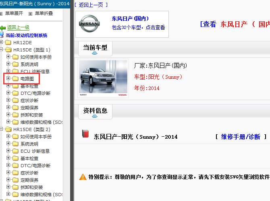Click the 电路图 folder icon

point(15,78)
